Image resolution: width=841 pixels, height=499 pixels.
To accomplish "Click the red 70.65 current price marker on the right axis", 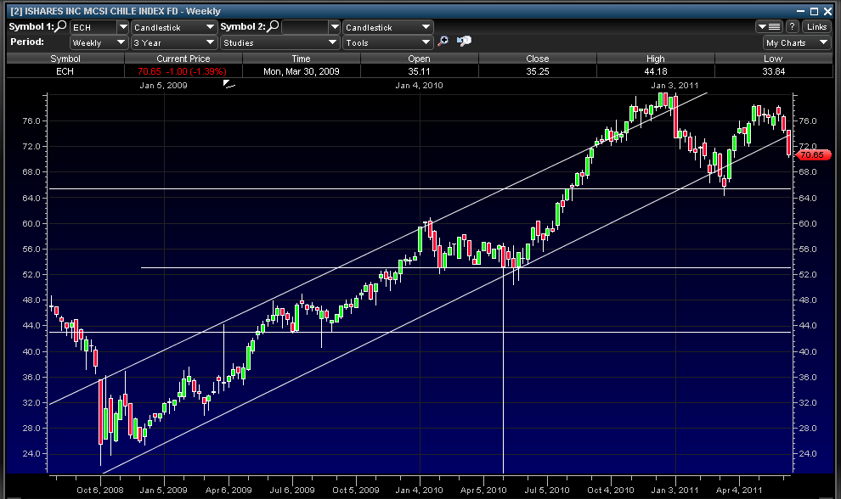I will pos(813,155).
